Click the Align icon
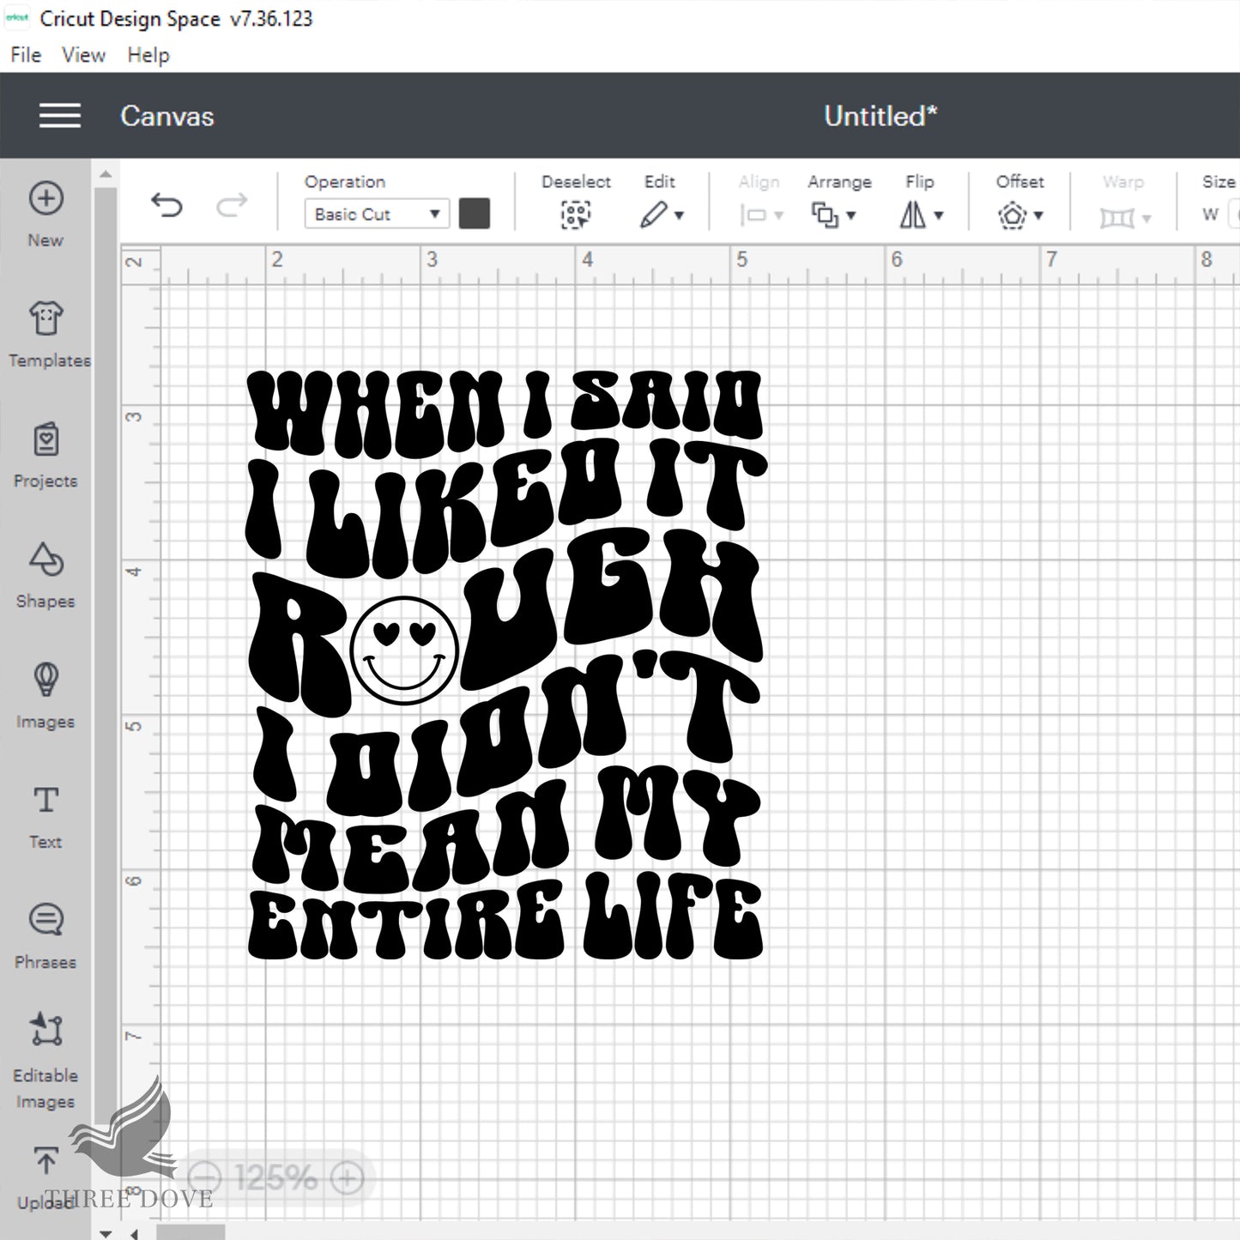The image size is (1240, 1240). tap(753, 215)
